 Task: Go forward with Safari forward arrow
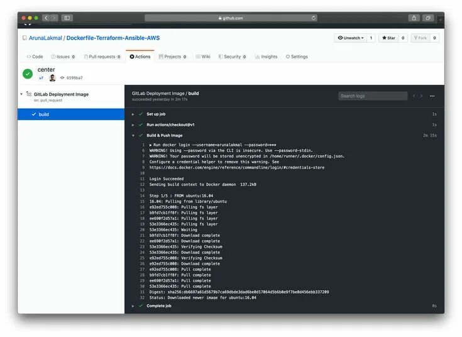point(54,18)
